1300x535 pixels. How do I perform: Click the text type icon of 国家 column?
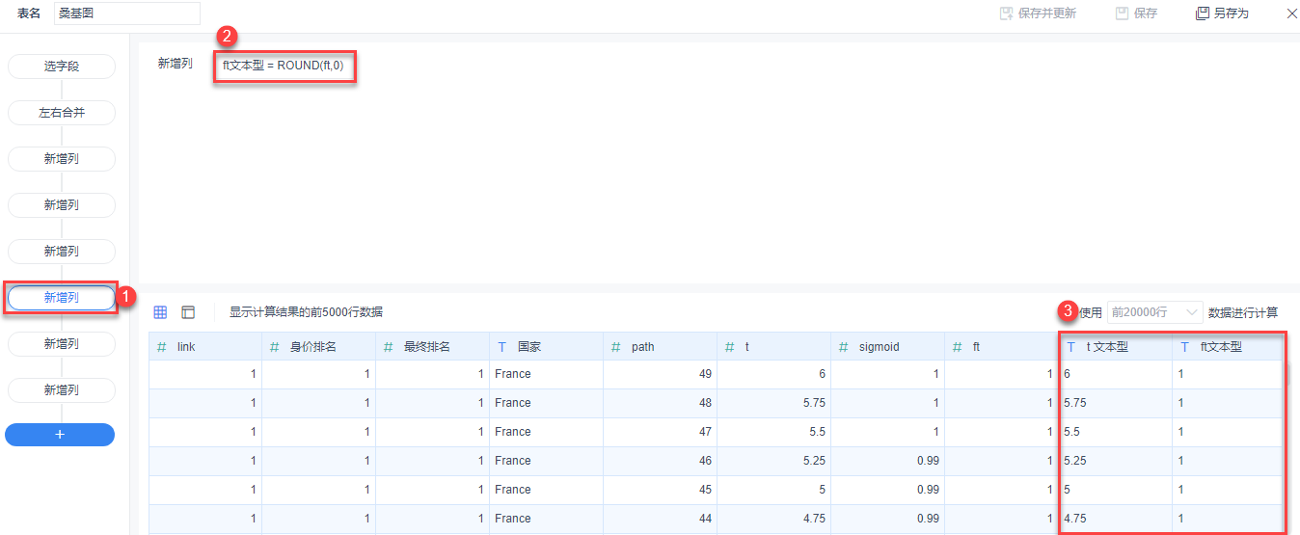tap(502, 346)
